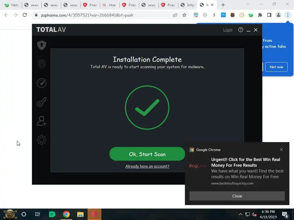Click the Ok, Start Scan button

[x=147, y=154]
